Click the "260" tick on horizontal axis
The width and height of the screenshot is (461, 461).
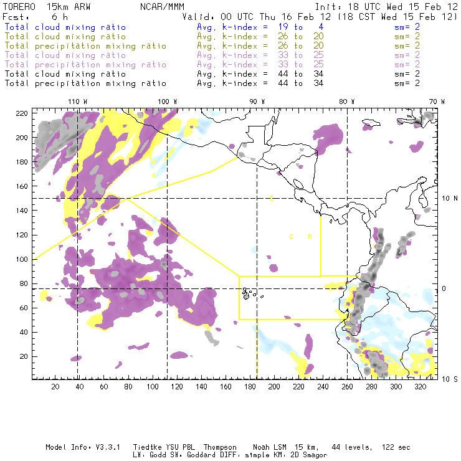coord(347,387)
